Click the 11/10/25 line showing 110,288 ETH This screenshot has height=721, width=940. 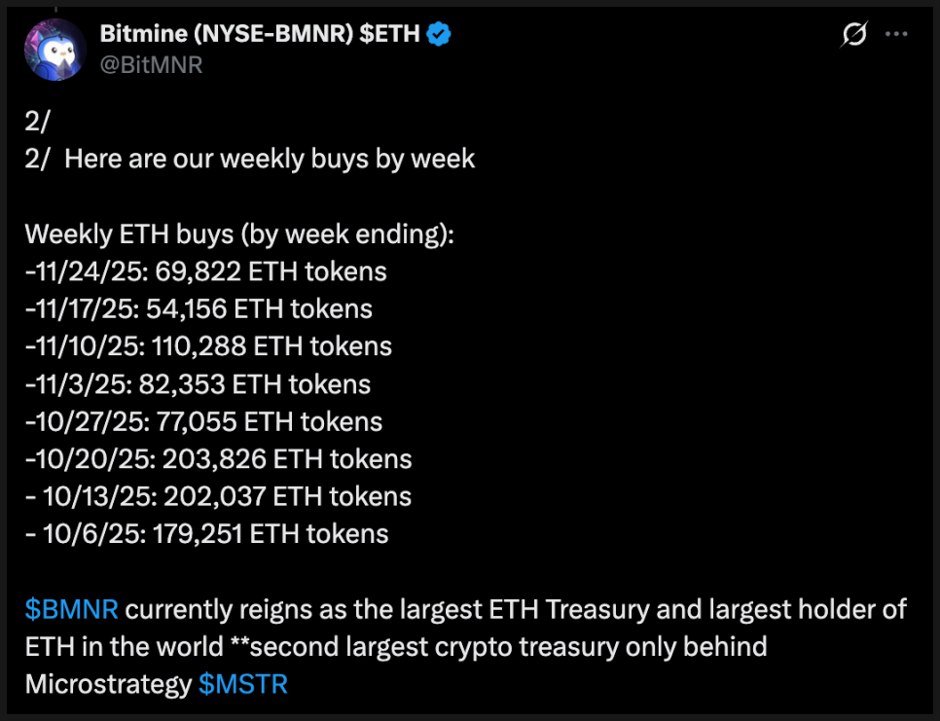click(208, 346)
